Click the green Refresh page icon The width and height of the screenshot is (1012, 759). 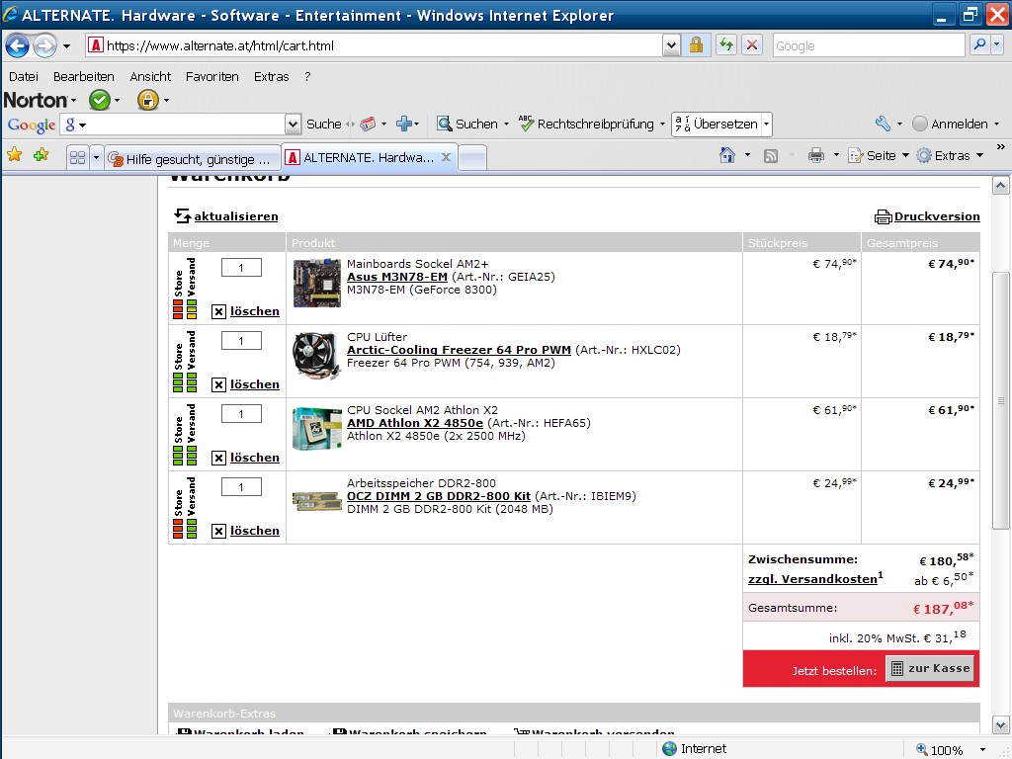coord(726,45)
